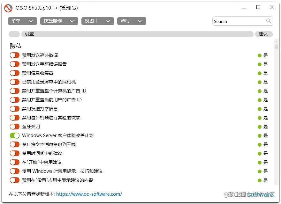Disable Windows Server 客户体验改善计划 switch
281x204 pixels.
click(14, 135)
